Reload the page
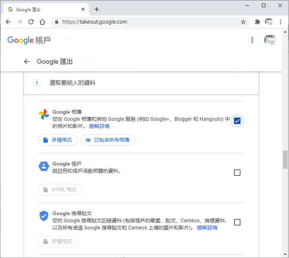The width and height of the screenshot is (289, 258). pyautogui.click(x=31, y=22)
